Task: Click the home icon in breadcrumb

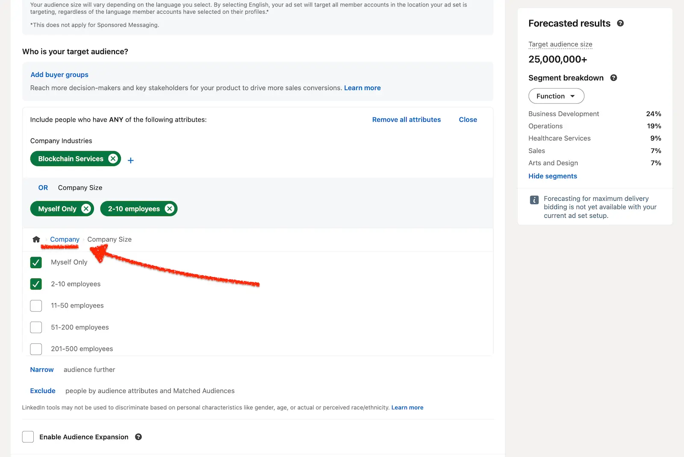Action: click(x=36, y=240)
